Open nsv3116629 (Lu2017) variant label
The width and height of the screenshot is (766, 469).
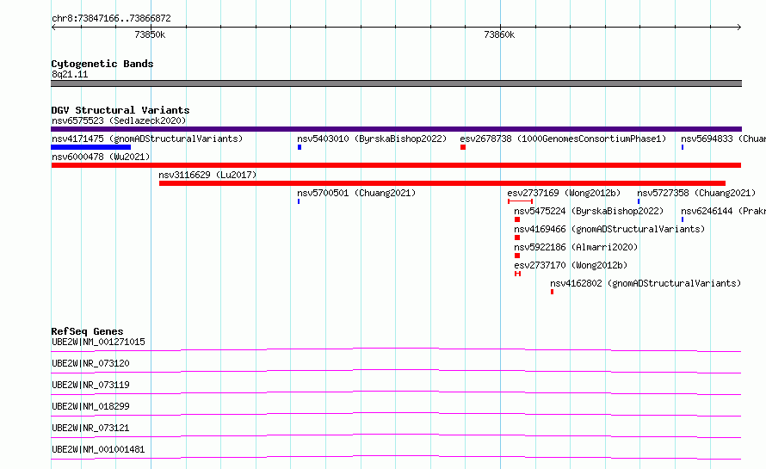207,175
